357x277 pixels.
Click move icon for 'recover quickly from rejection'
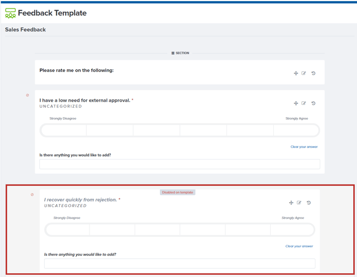291,203
